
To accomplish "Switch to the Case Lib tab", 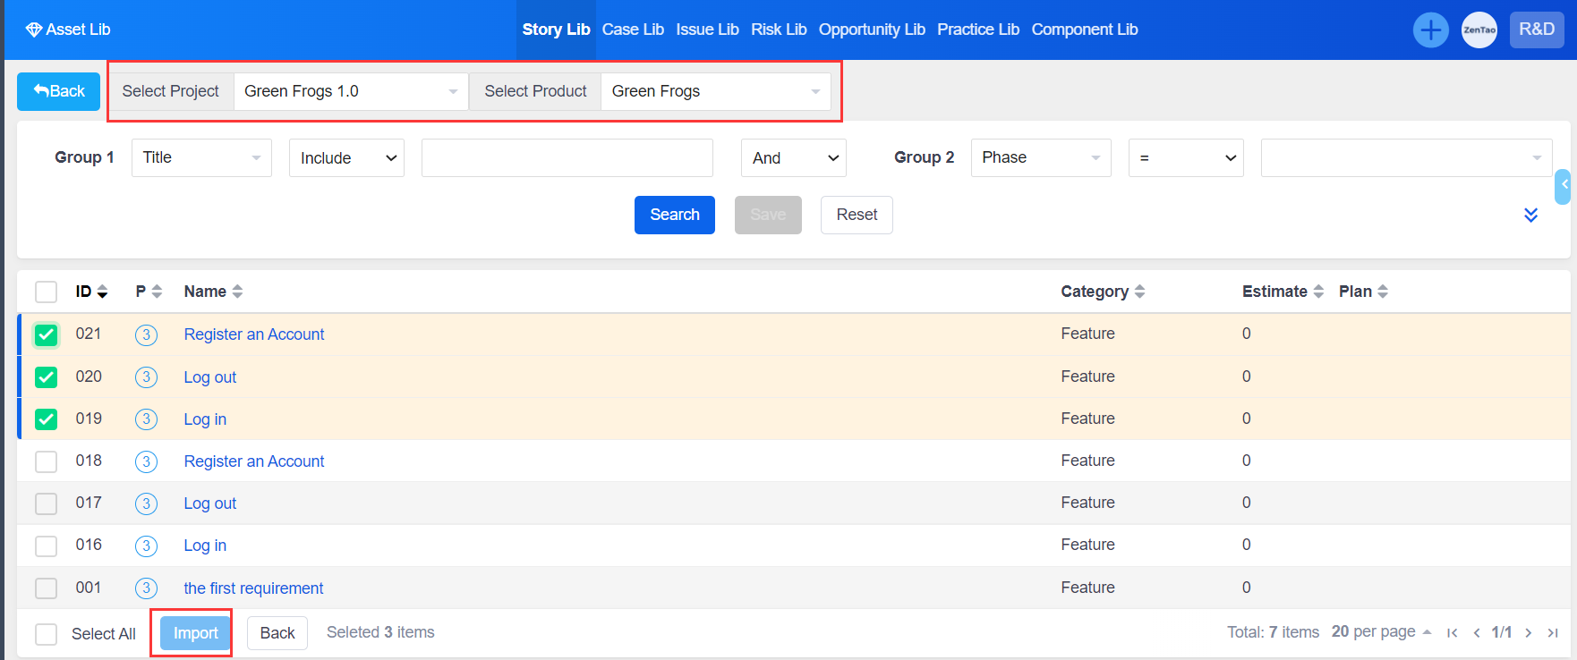I will (x=633, y=30).
